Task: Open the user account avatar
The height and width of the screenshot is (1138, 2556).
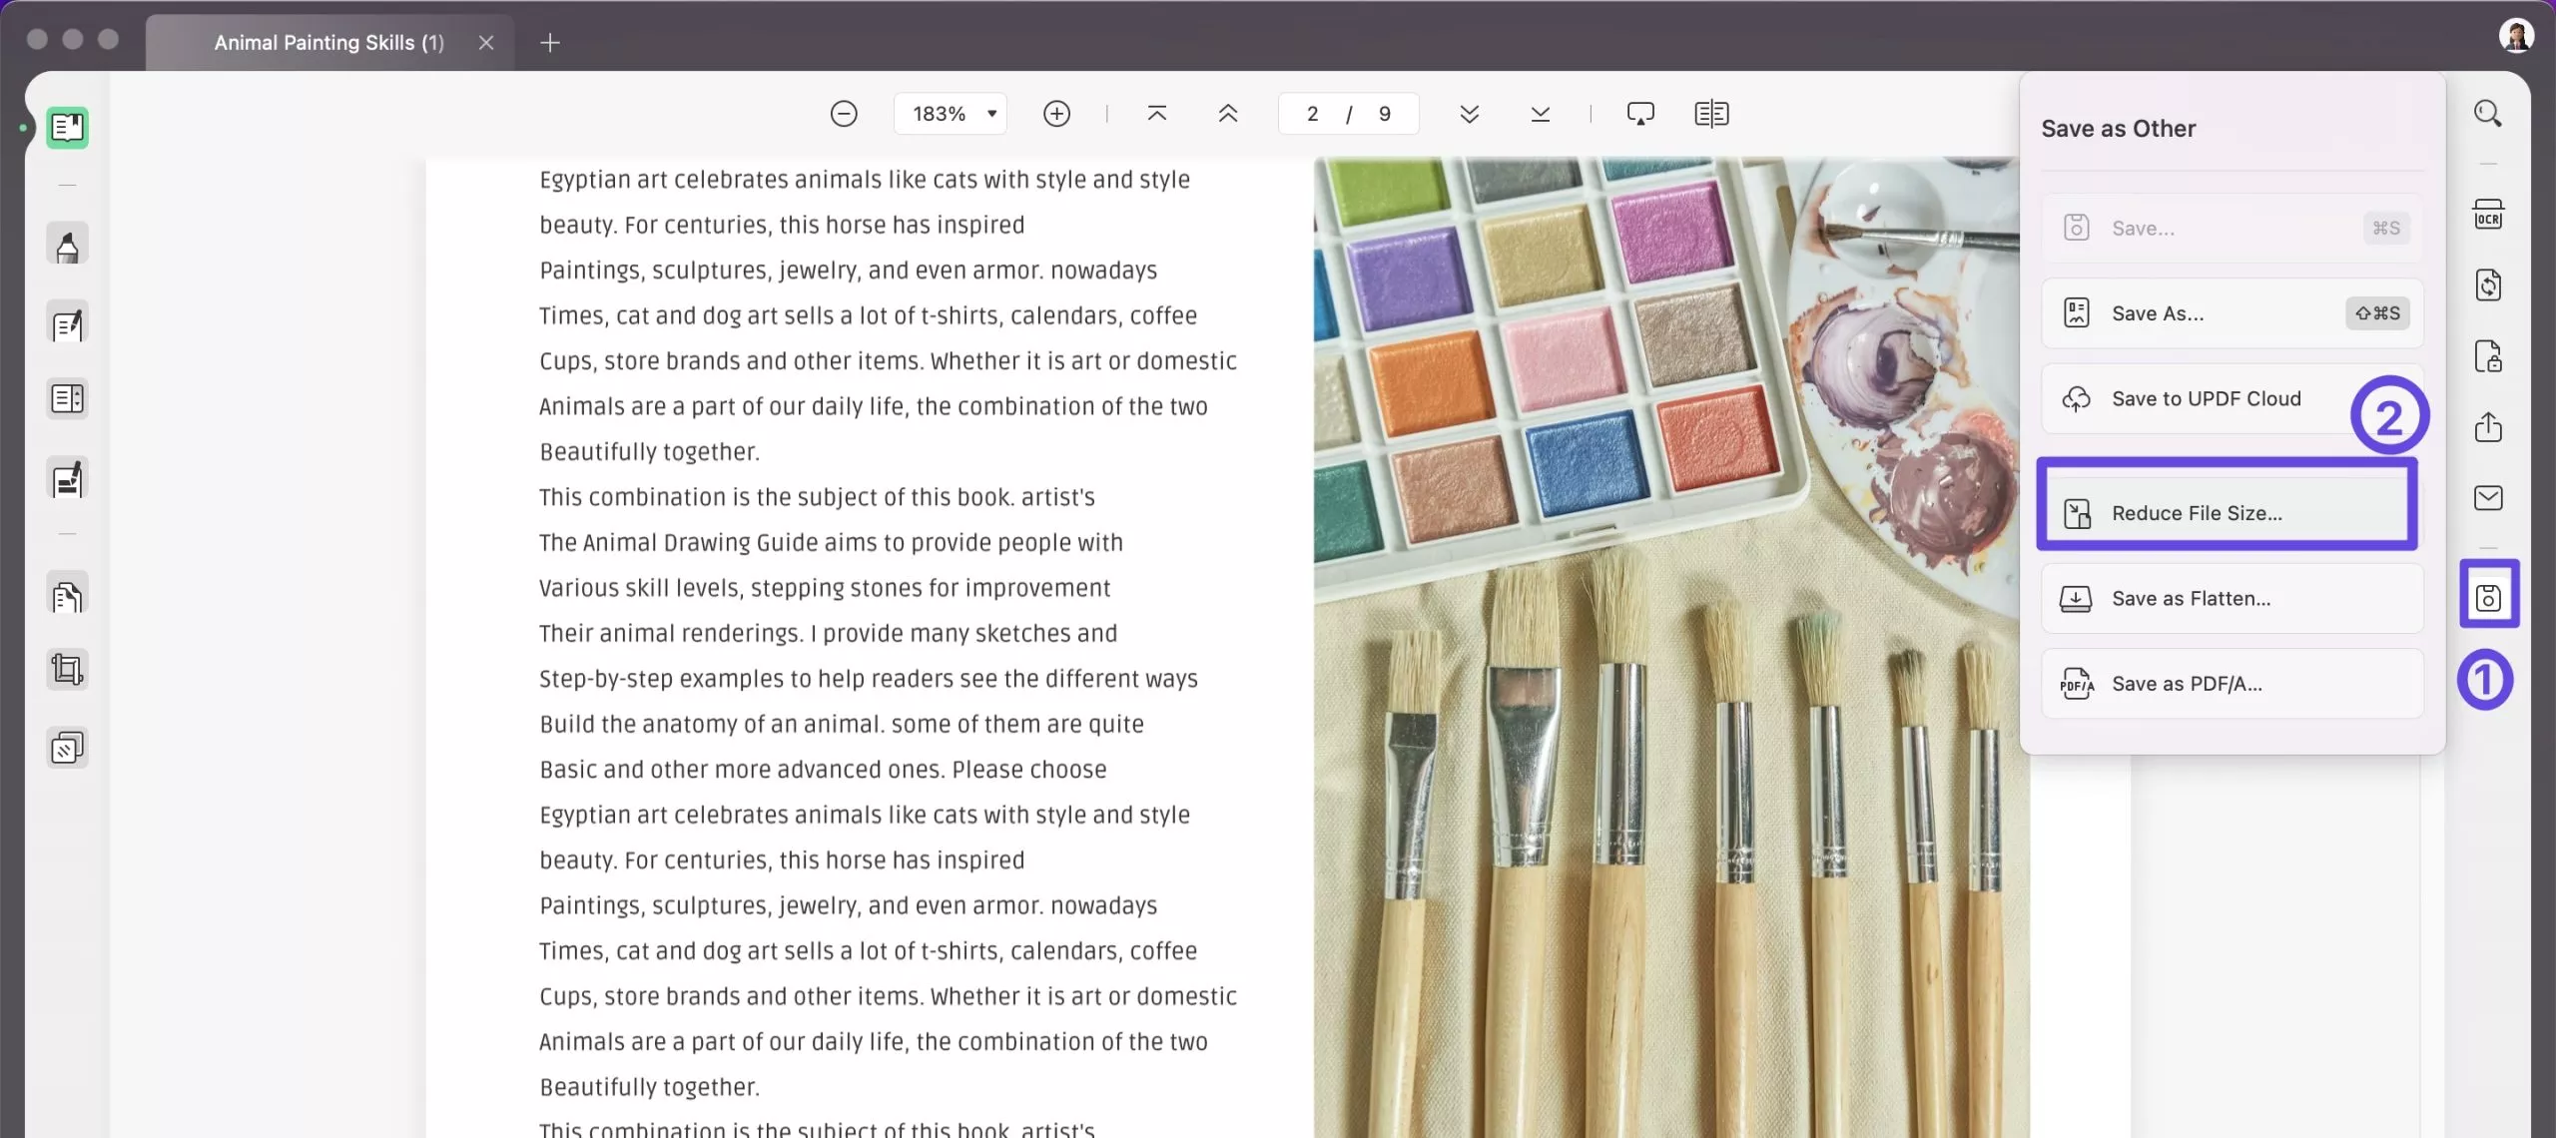Action: pos(2516,36)
